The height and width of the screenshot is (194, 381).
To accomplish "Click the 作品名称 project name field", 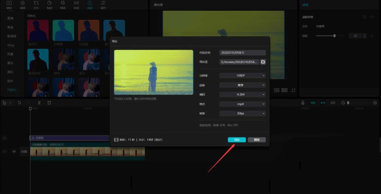I will click(x=242, y=53).
